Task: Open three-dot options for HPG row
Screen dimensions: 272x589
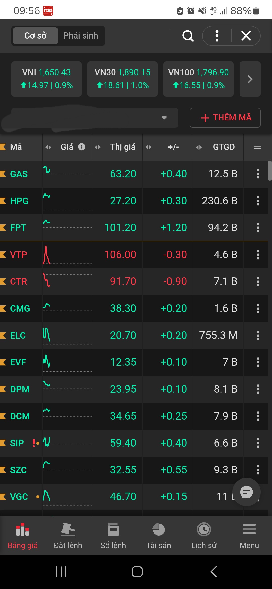Action: [x=258, y=201]
